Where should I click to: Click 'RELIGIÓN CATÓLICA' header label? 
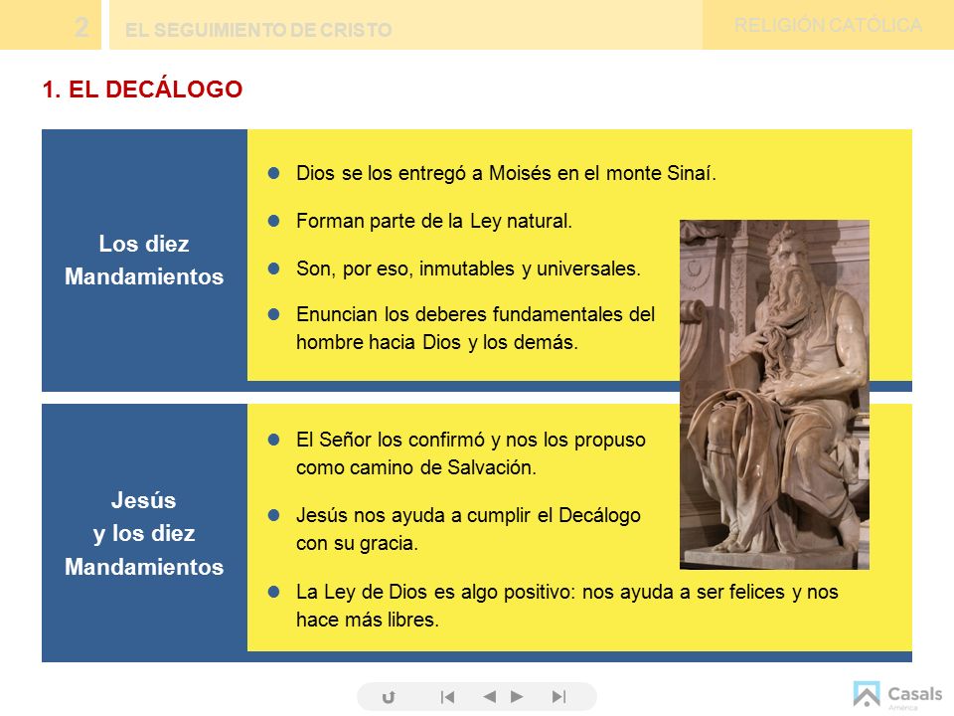tap(828, 25)
